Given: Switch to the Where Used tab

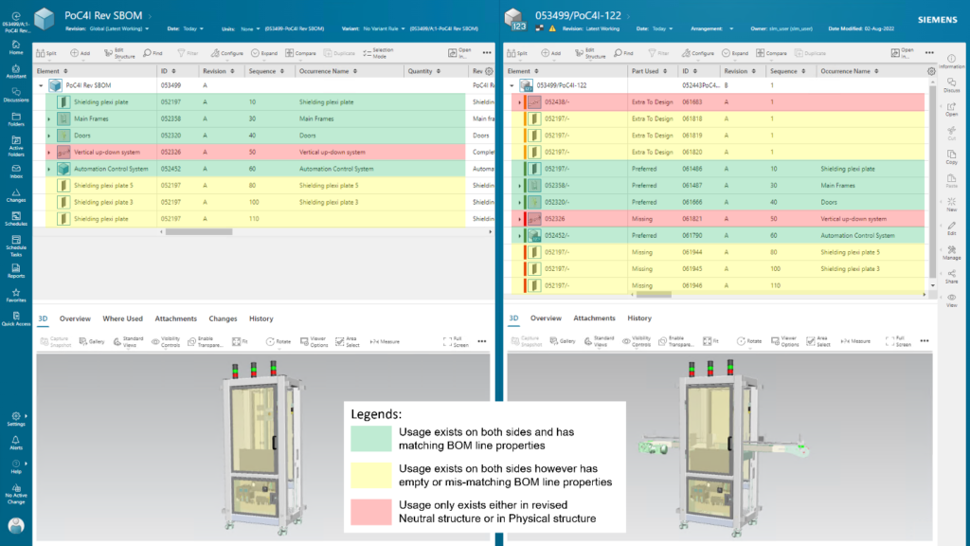Looking at the screenshot, I should [122, 318].
